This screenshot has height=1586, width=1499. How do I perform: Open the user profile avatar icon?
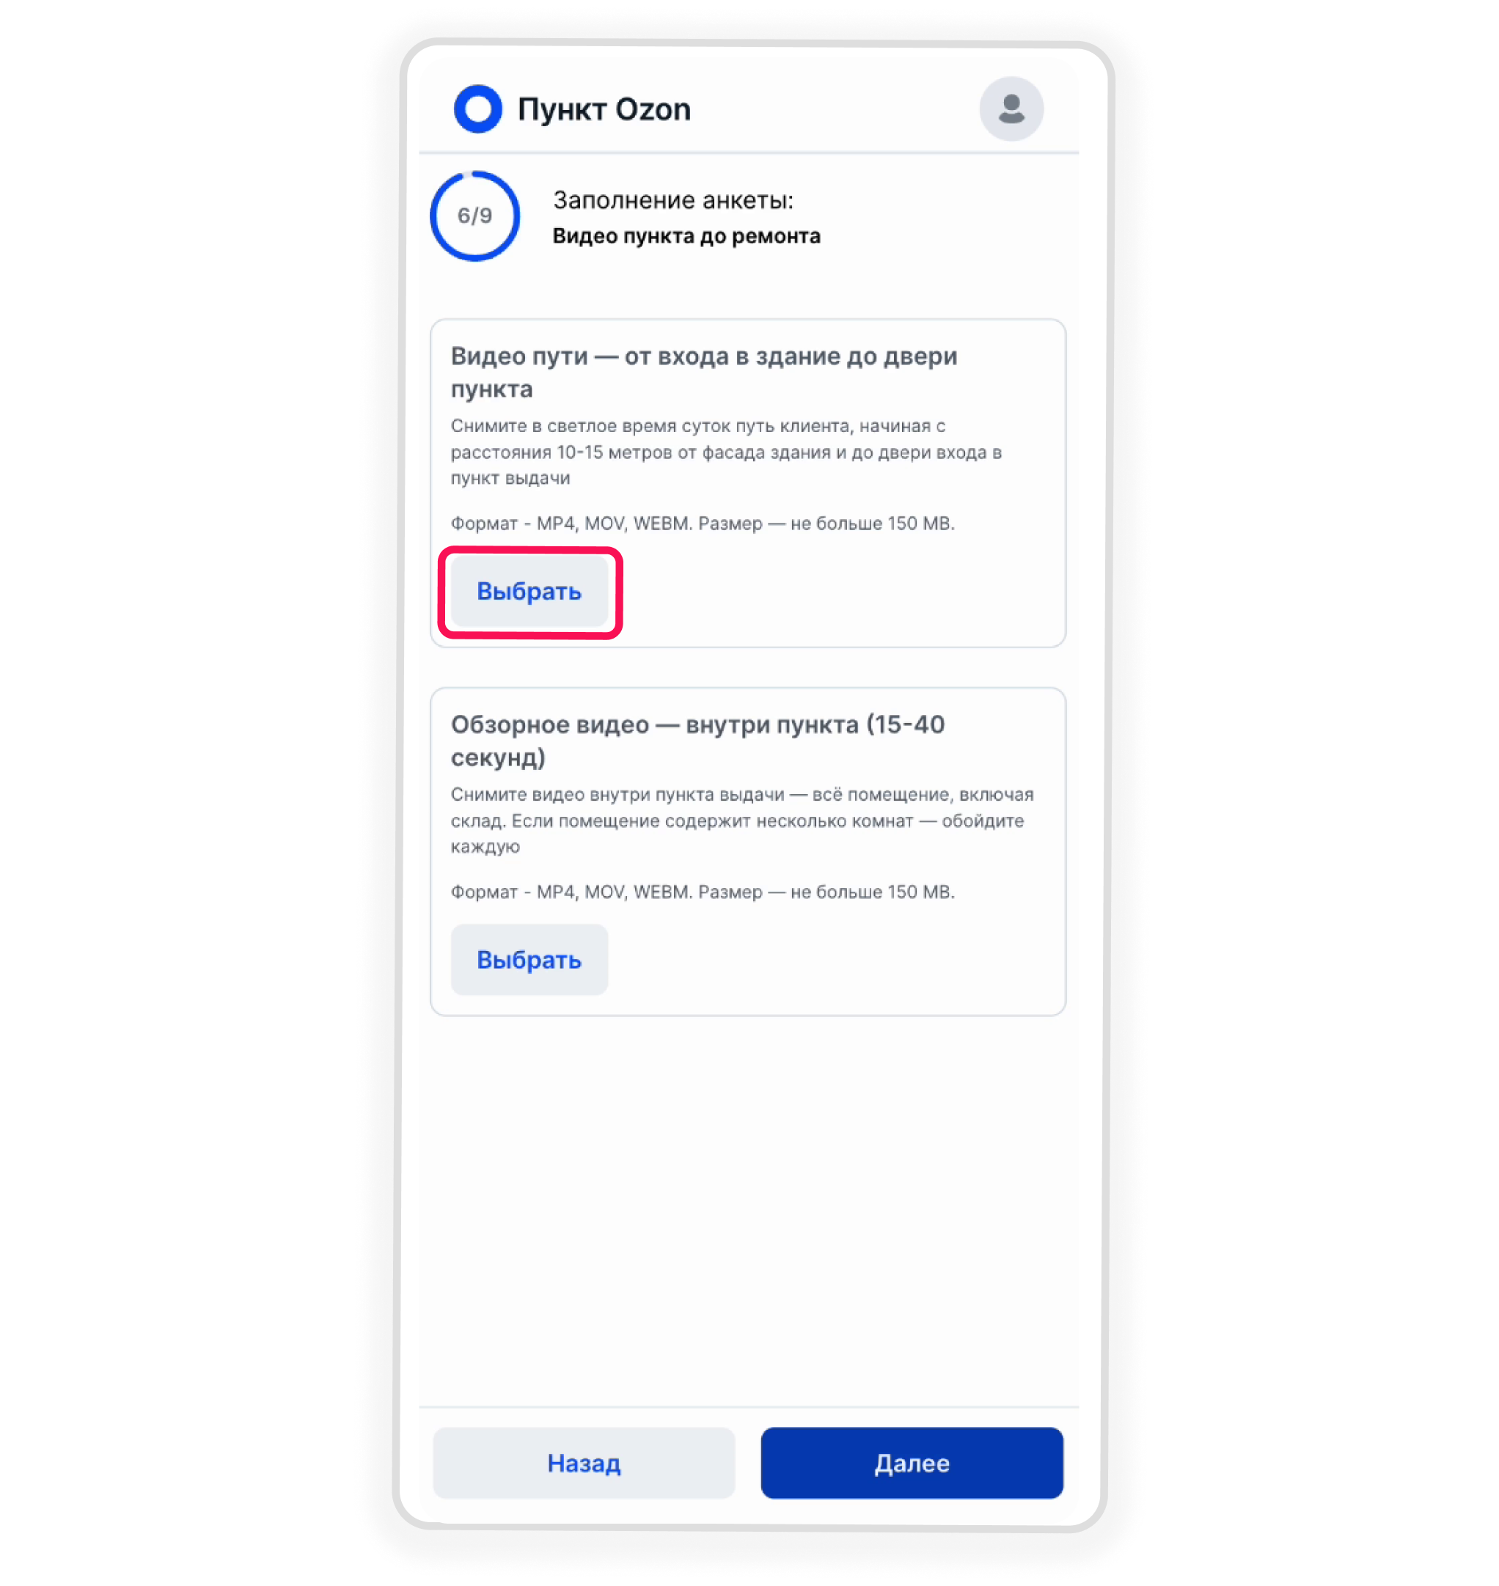click(1011, 109)
